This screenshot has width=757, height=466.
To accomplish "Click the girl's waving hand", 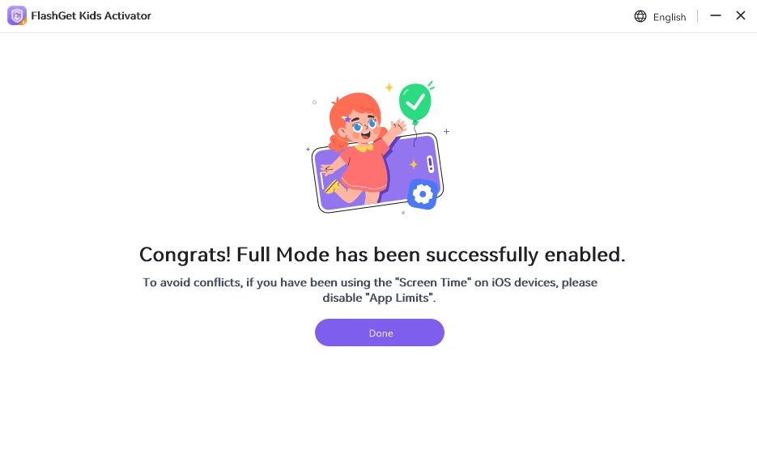I will 397,128.
